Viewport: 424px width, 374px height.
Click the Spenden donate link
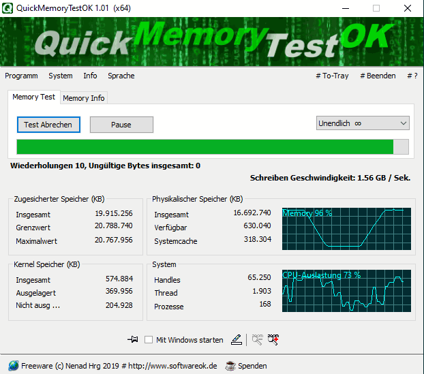pos(252,366)
